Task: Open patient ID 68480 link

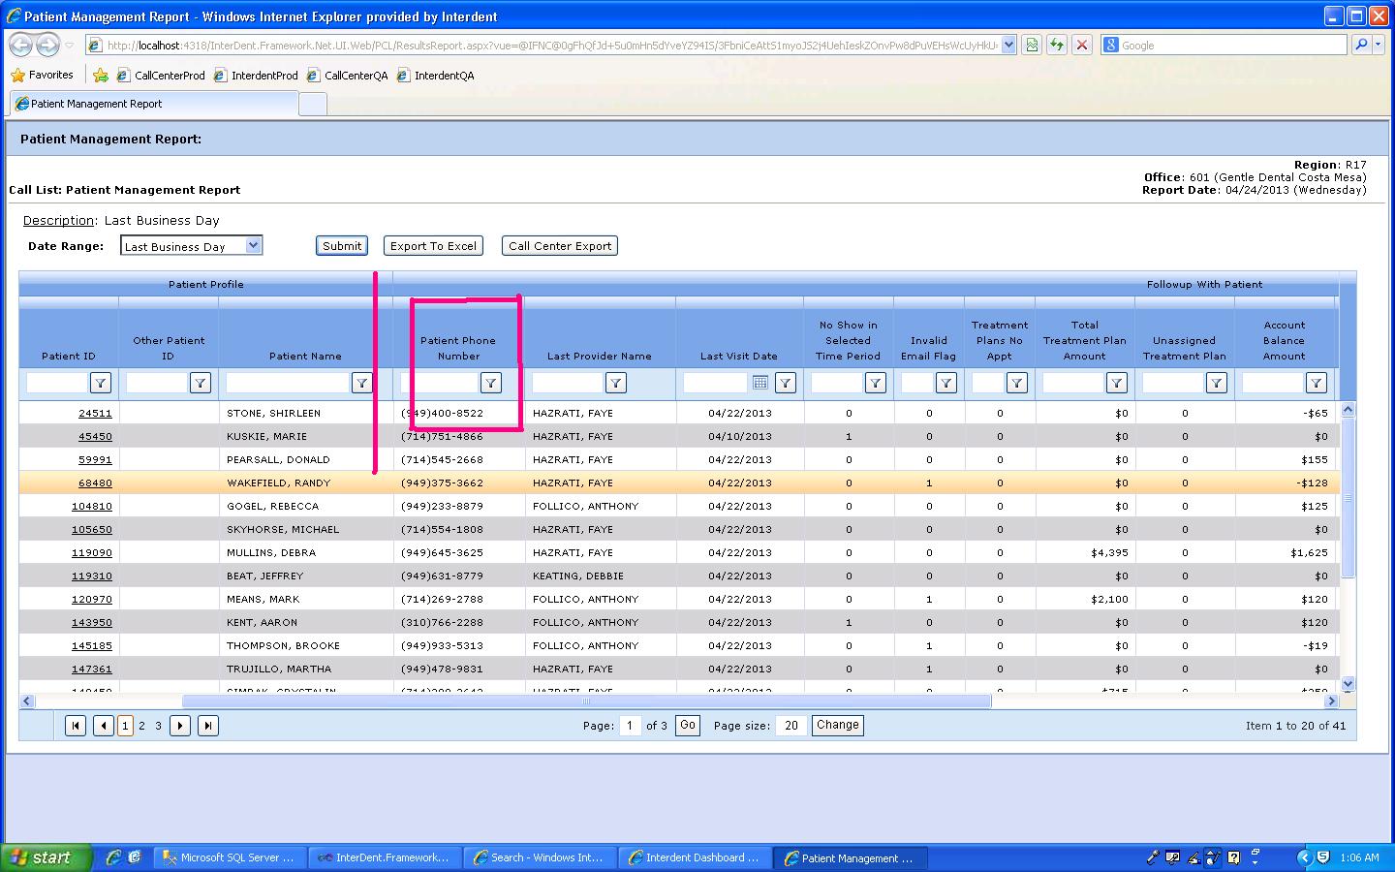Action: [95, 483]
